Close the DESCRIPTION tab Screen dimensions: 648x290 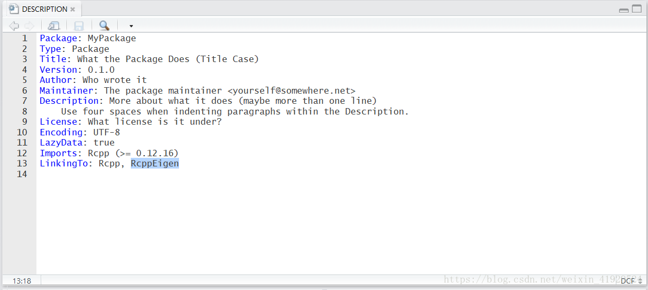[72, 9]
